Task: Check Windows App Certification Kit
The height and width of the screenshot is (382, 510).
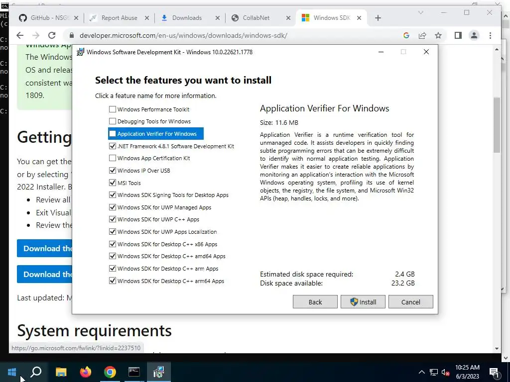Action: (x=112, y=158)
